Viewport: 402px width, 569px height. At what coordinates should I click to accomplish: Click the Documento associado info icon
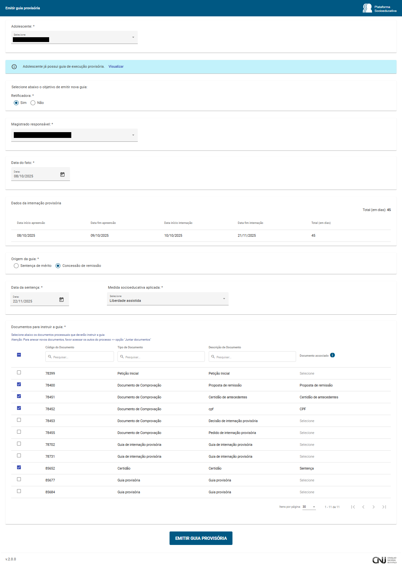click(x=332, y=355)
